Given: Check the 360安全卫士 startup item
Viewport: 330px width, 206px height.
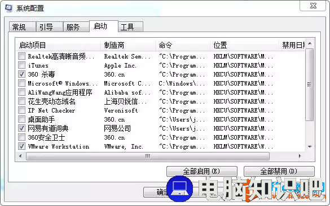Looking at the screenshot, I should [21, 137].
